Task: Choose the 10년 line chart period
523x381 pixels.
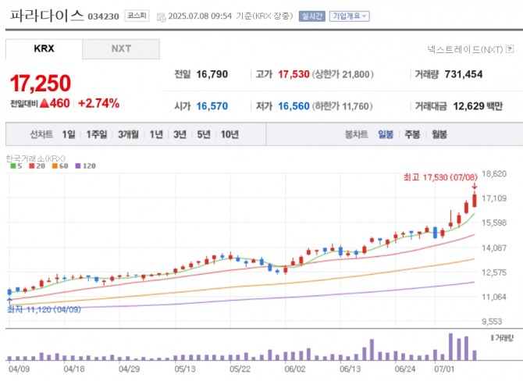Action: tap(229, 134)
